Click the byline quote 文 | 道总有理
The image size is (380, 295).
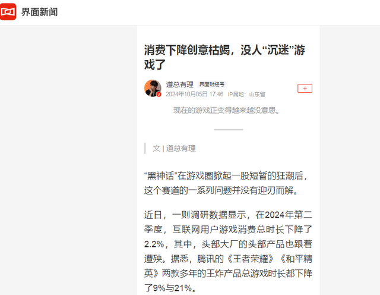click(174, 148)
